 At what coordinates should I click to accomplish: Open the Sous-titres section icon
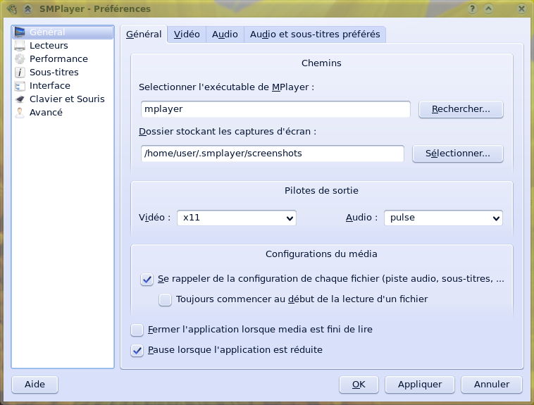tap(20, 73)
